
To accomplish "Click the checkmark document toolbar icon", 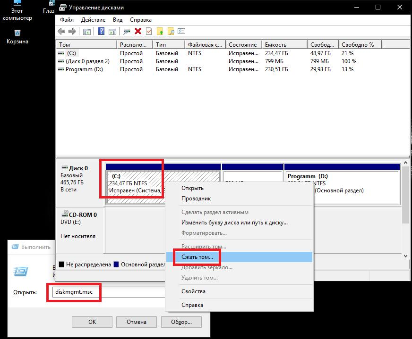I will 149,31.
